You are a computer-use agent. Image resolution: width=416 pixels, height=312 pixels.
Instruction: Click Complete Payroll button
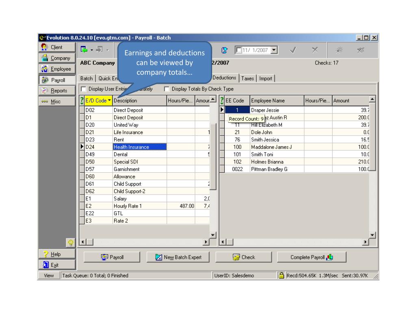click(312, 257)
